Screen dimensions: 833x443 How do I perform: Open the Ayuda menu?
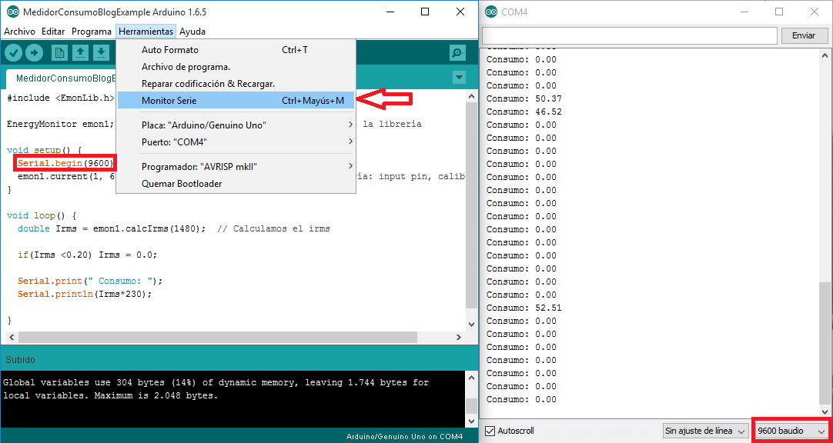point(192,32)
